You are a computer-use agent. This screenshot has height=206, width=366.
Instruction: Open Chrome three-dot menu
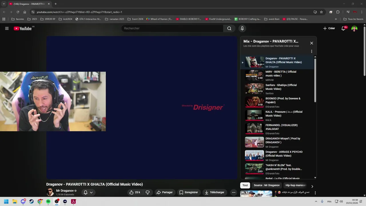[x=361, y=12]
